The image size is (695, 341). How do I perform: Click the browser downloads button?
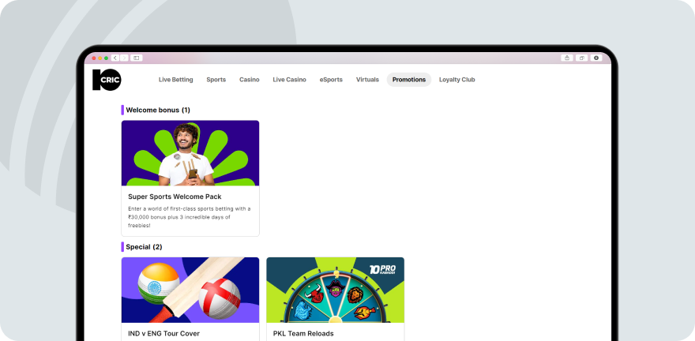(596, 58)
